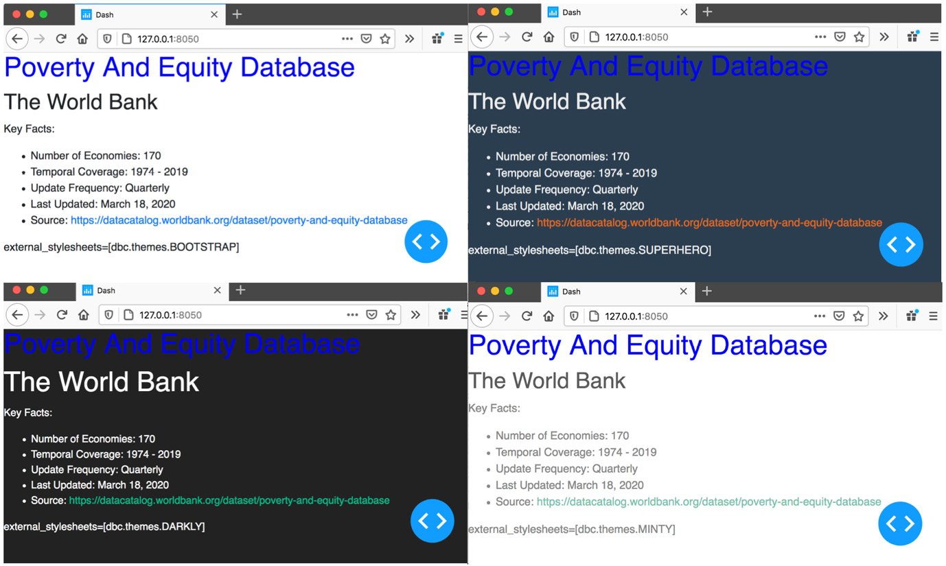Save to Pocket in the SUPERHERO window

[840, 37]
